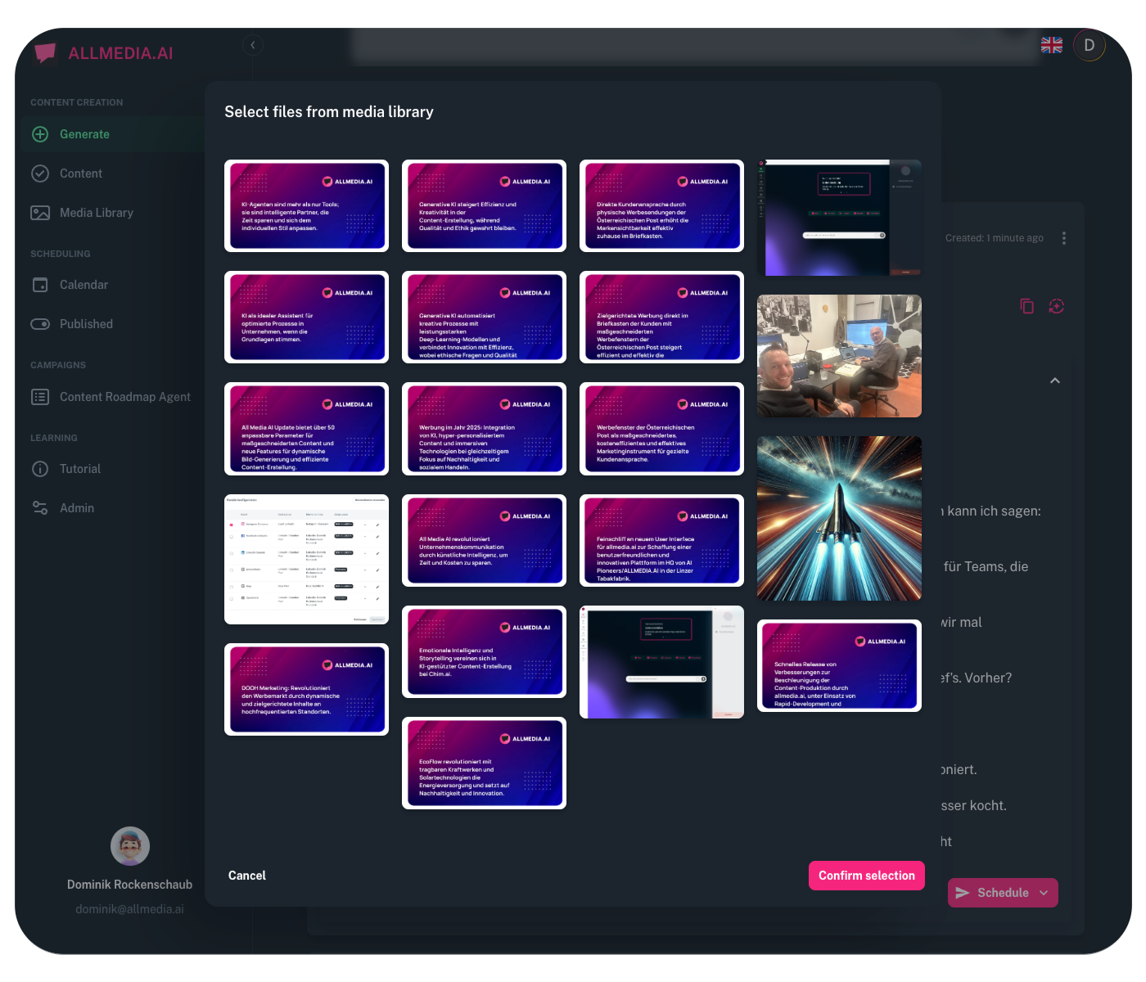
Task: Collapse the section with the up chevron
Action: click(1055, 381)
